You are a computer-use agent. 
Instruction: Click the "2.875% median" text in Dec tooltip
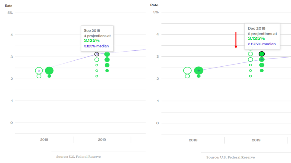pos(262,44)
